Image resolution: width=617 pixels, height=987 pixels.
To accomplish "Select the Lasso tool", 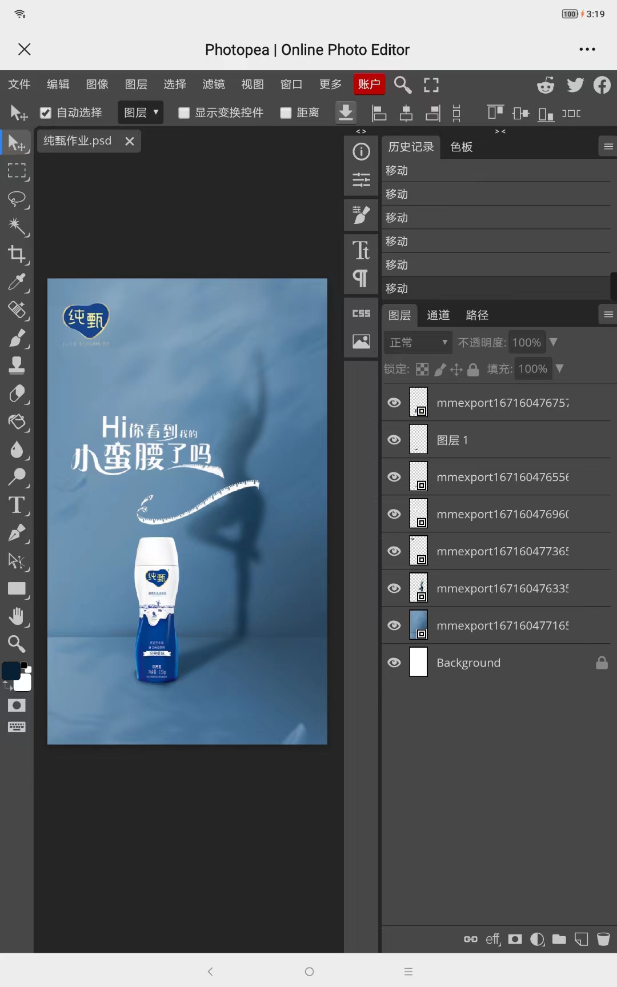I will [17, 199].
